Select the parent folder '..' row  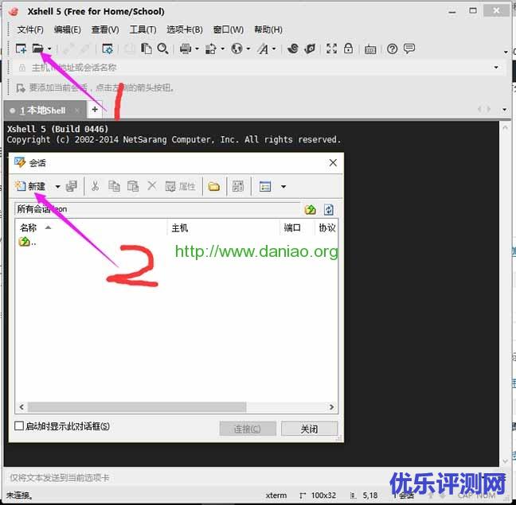pyautogui.click(x=28, y=242)
